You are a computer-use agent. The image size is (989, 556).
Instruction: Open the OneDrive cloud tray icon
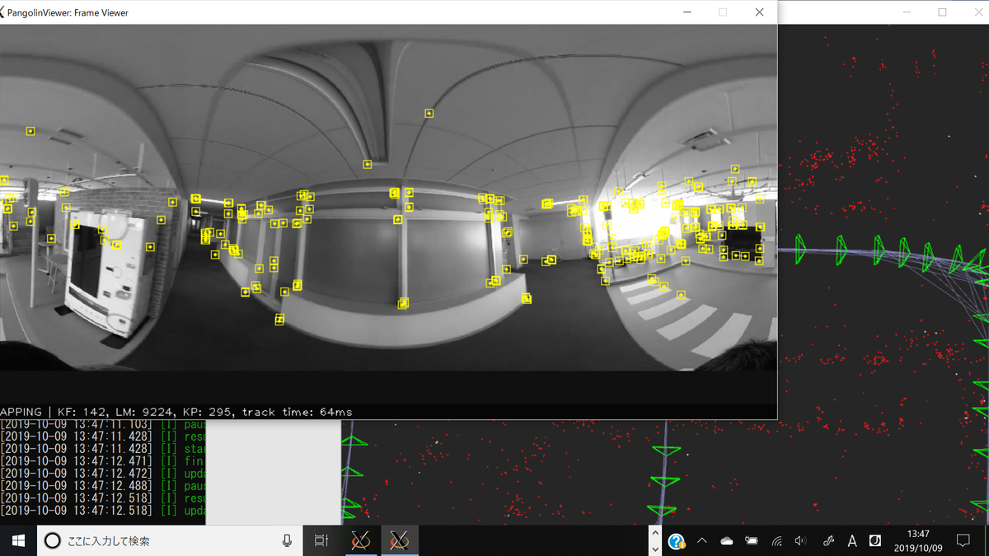pyautogui.click(x=726, y=541)
